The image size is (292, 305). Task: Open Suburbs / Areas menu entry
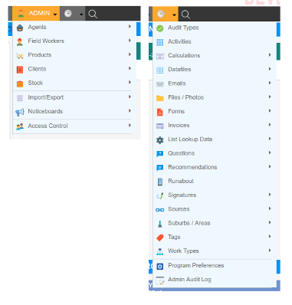coord(189,223)
